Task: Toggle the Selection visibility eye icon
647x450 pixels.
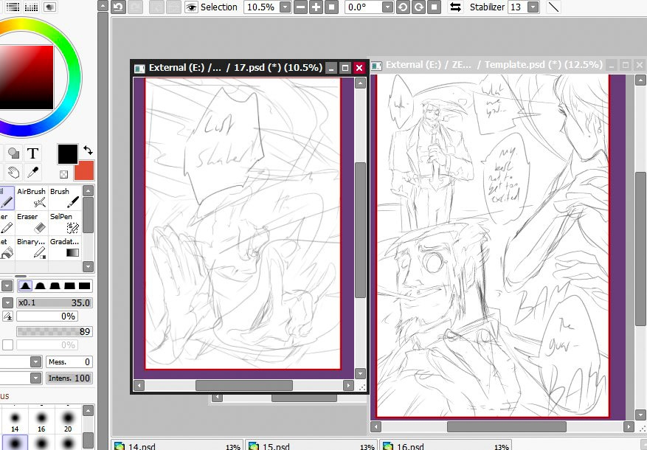Action: pyautogui.click(x=191, y=7)
